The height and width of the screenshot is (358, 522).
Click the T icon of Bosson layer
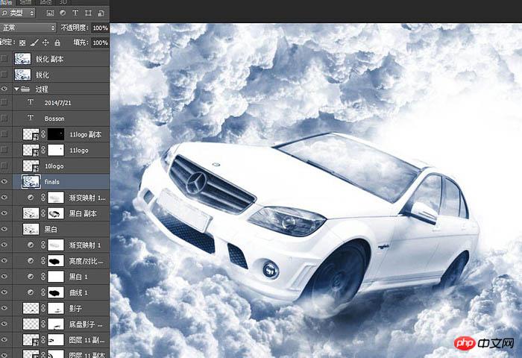31,118
